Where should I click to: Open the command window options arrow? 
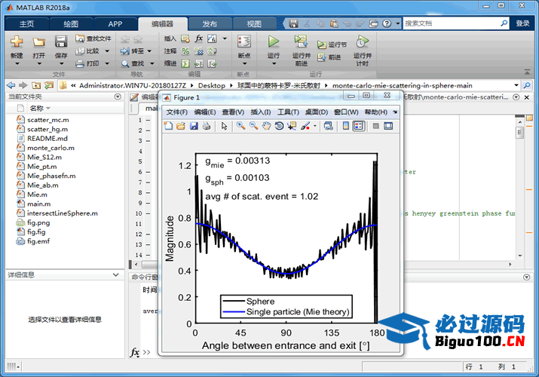click(x=526, y=277)
